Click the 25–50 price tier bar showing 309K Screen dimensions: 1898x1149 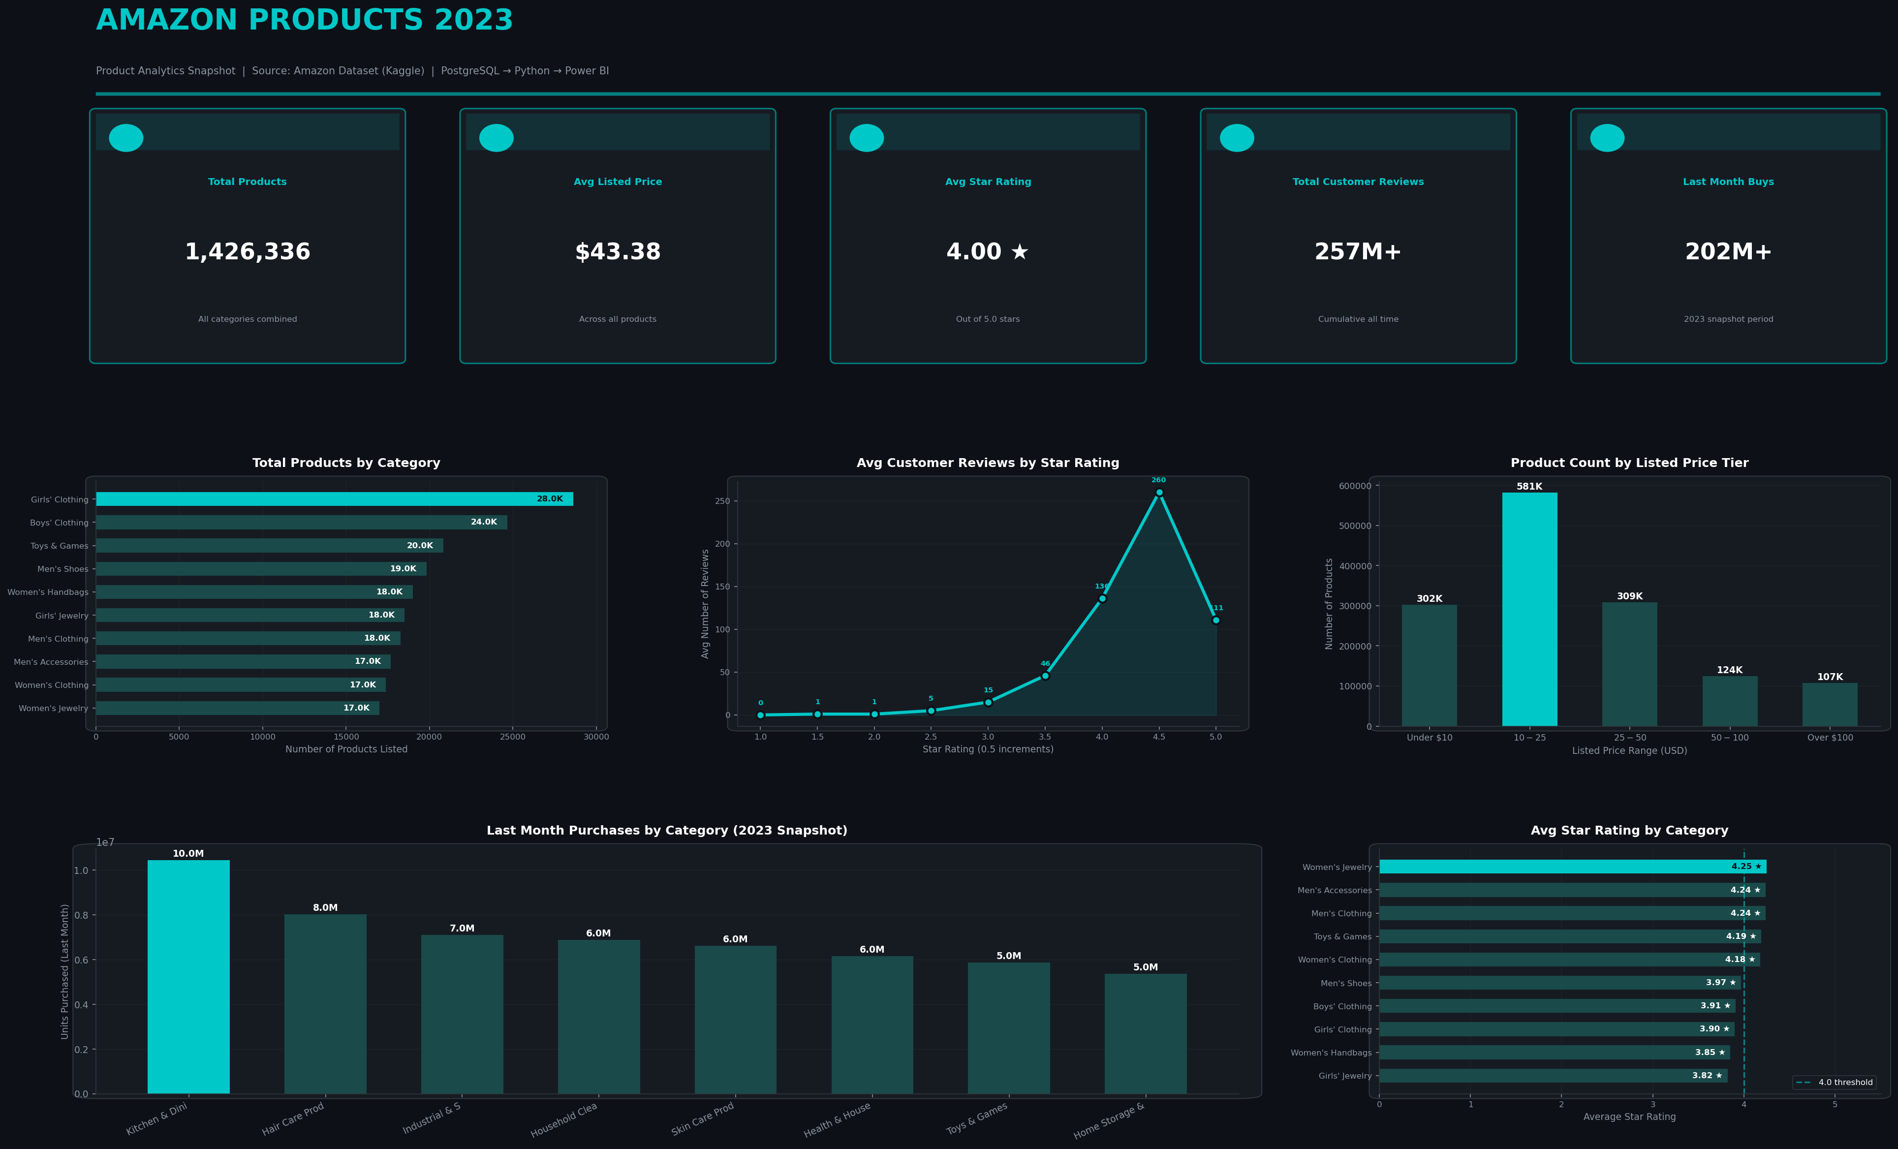(x=1630, y=664)
